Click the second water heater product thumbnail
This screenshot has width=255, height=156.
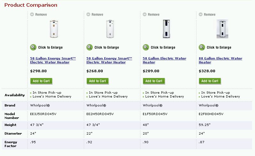110,29
